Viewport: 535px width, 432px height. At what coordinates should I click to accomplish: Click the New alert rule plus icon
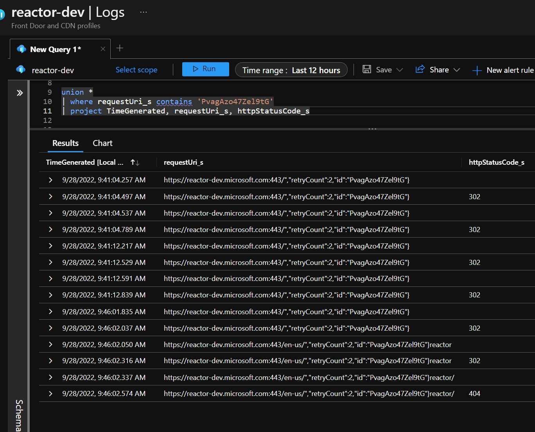(x=477, y=70)
